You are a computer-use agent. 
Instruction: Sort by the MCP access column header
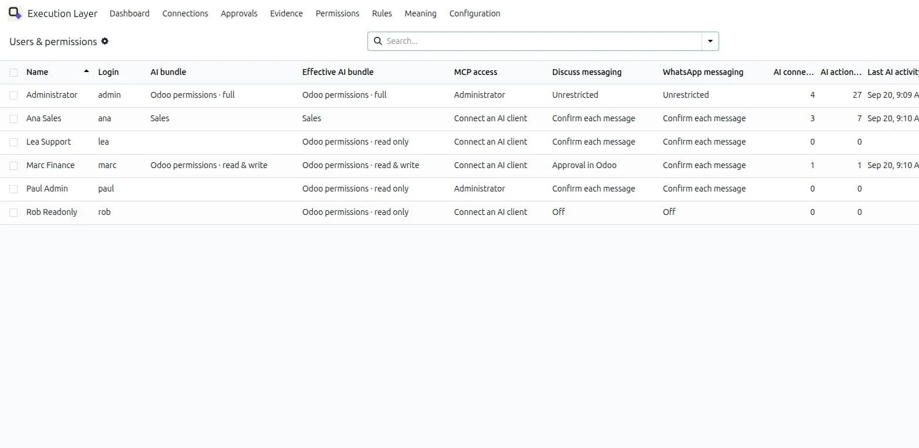475,72
